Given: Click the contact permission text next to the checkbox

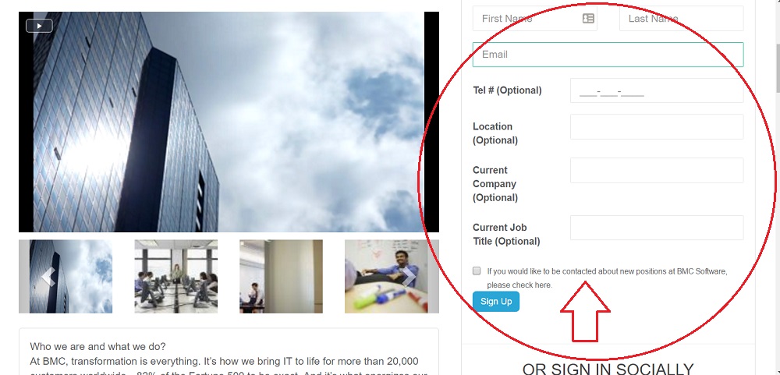Looking at the screenshot, I should pyautogui.click(x=607, y=278).
